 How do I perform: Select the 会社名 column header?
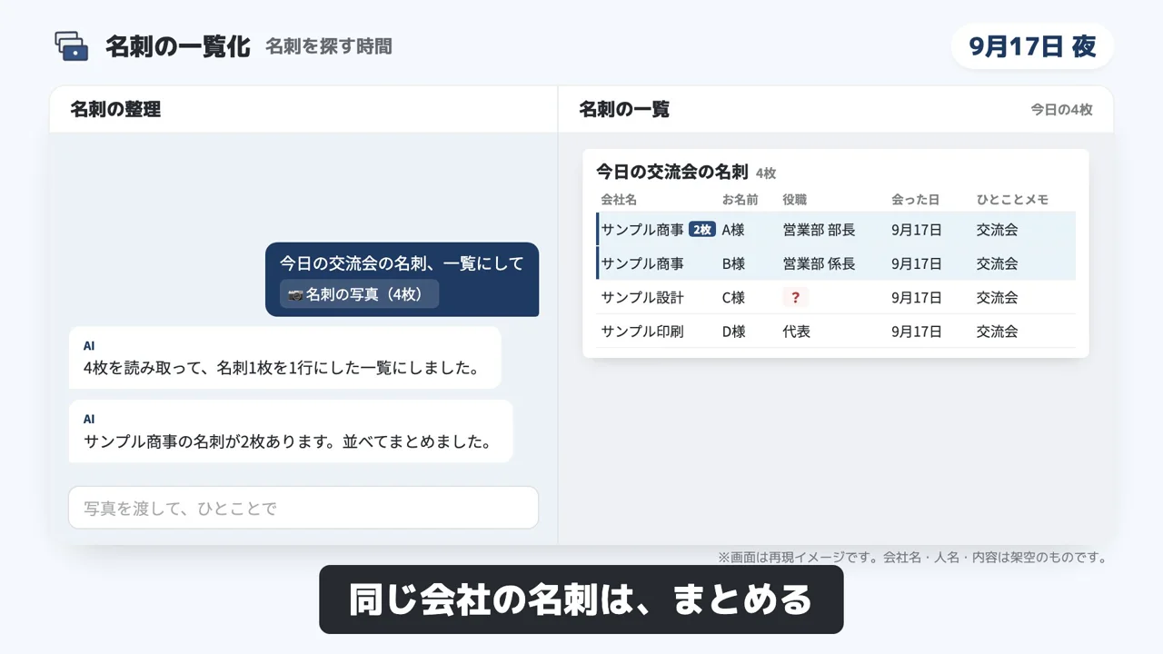click(619, 200)
